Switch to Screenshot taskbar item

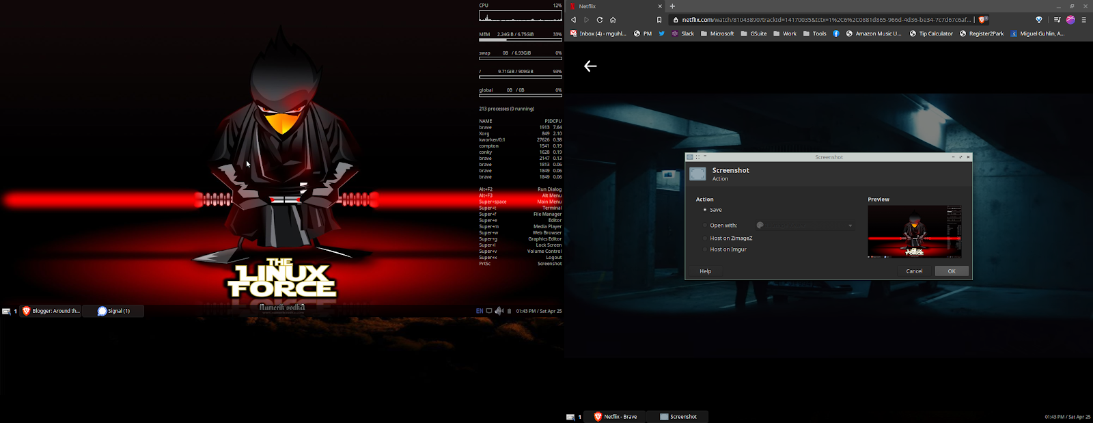pos(678,417)
